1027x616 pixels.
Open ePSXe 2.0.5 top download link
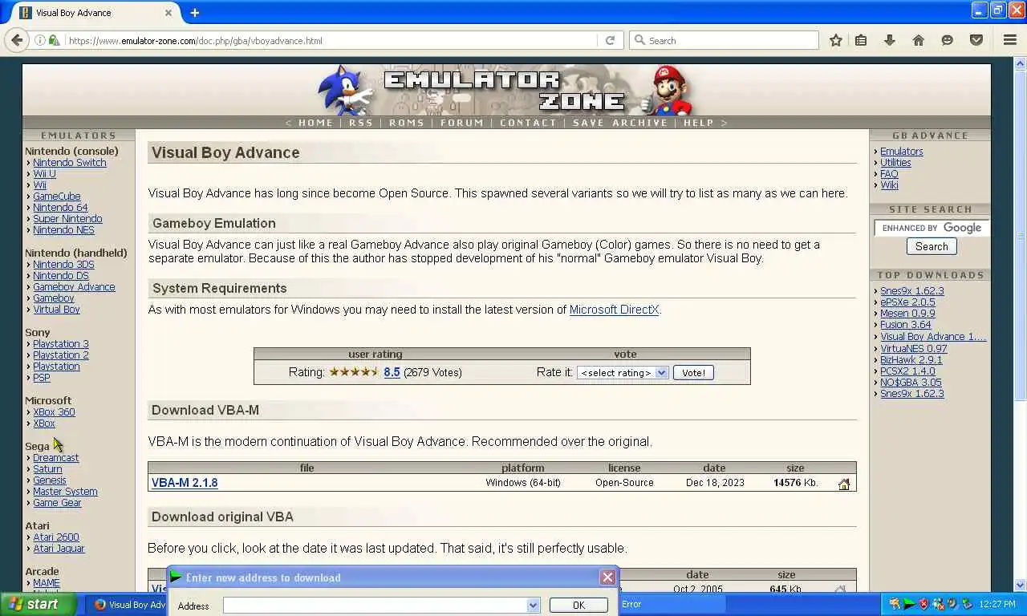coord(907,302)
